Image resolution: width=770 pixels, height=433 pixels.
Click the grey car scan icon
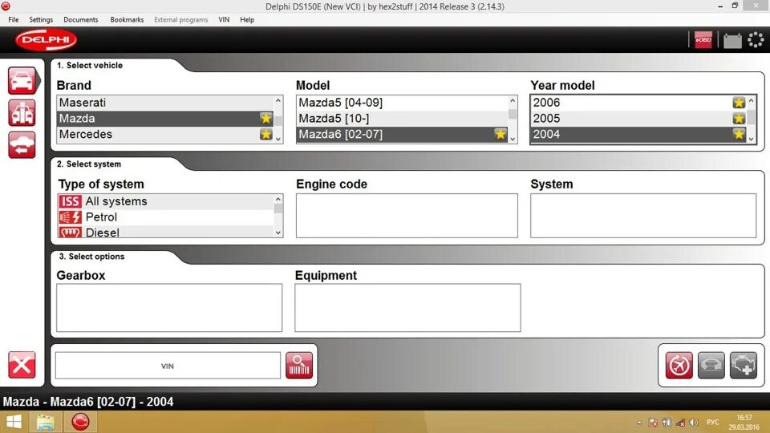click(x=711, y=366)
